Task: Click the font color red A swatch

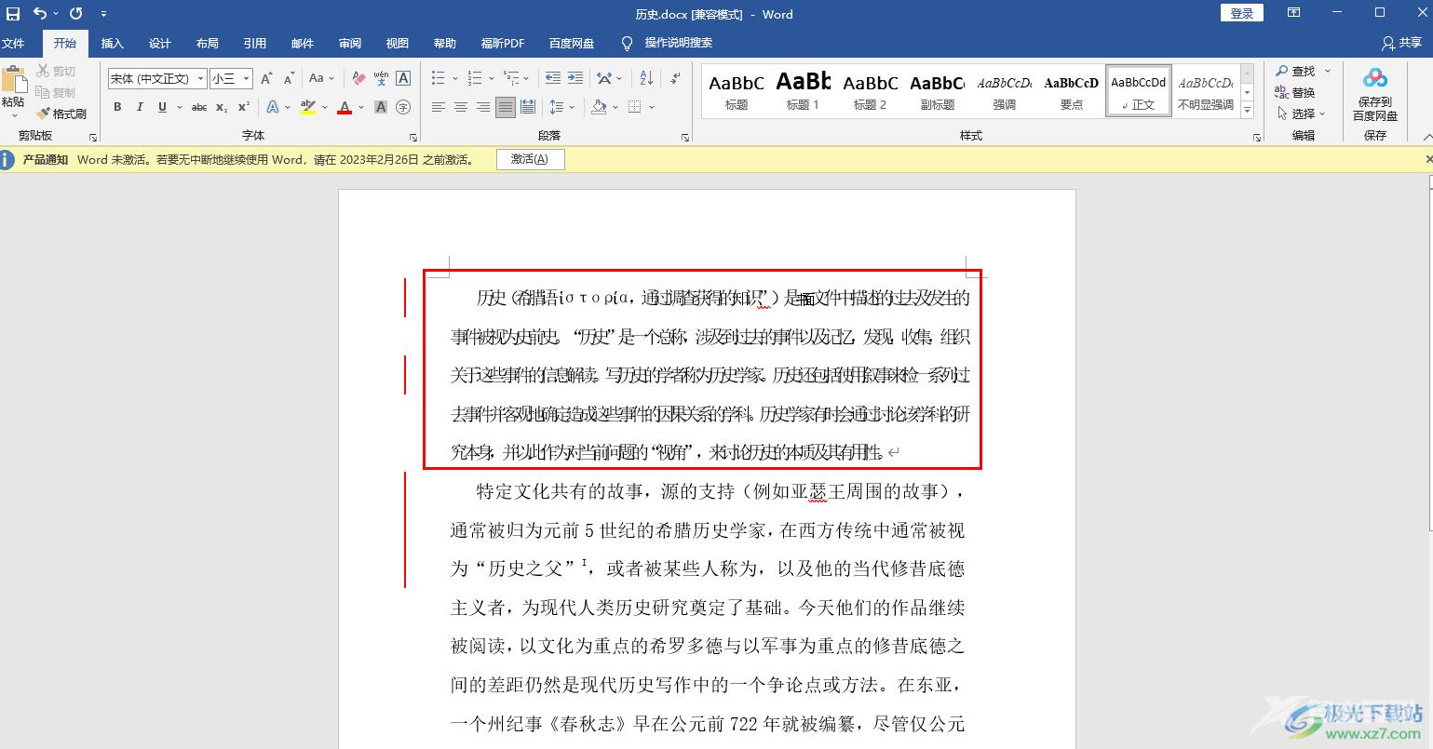Action: [345, 107]
